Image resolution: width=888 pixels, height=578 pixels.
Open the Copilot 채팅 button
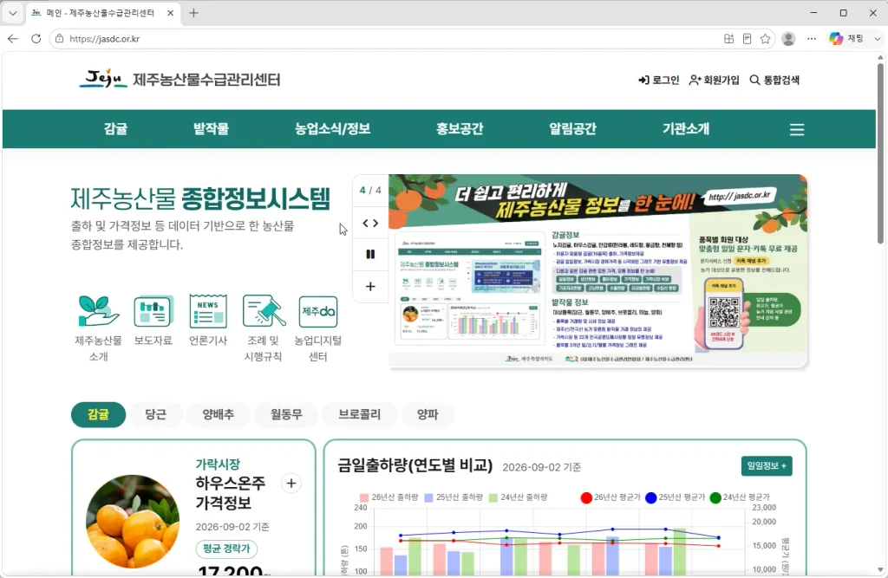pos(847,38)
